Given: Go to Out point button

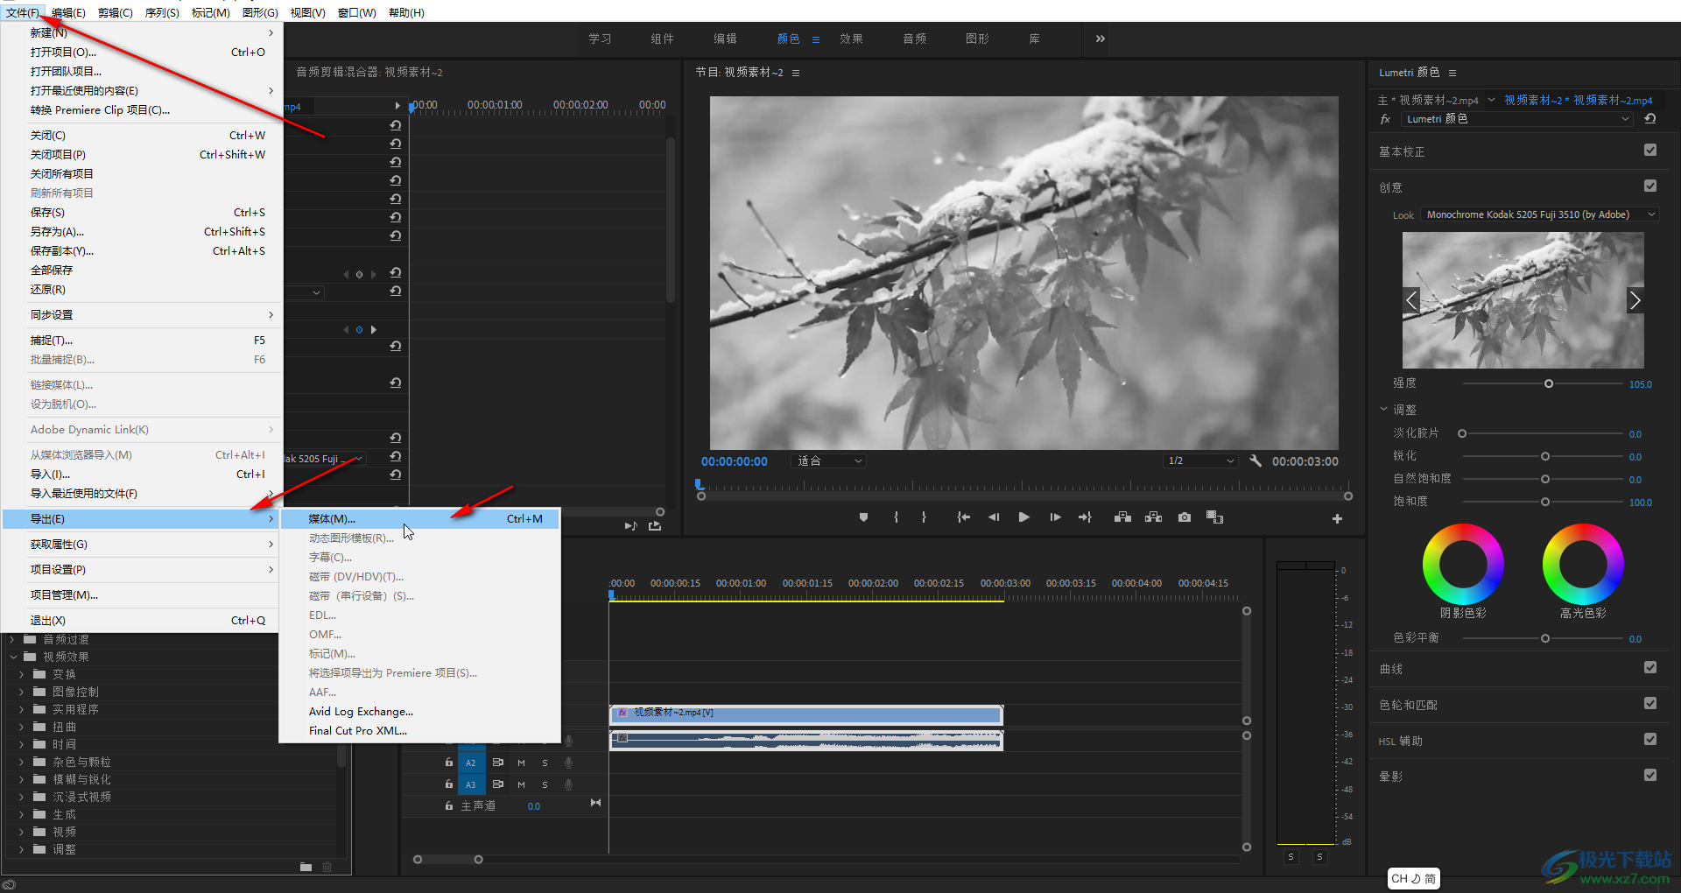Looking at the screenshot, I should pyautogui.click(x=1086, y=517).
